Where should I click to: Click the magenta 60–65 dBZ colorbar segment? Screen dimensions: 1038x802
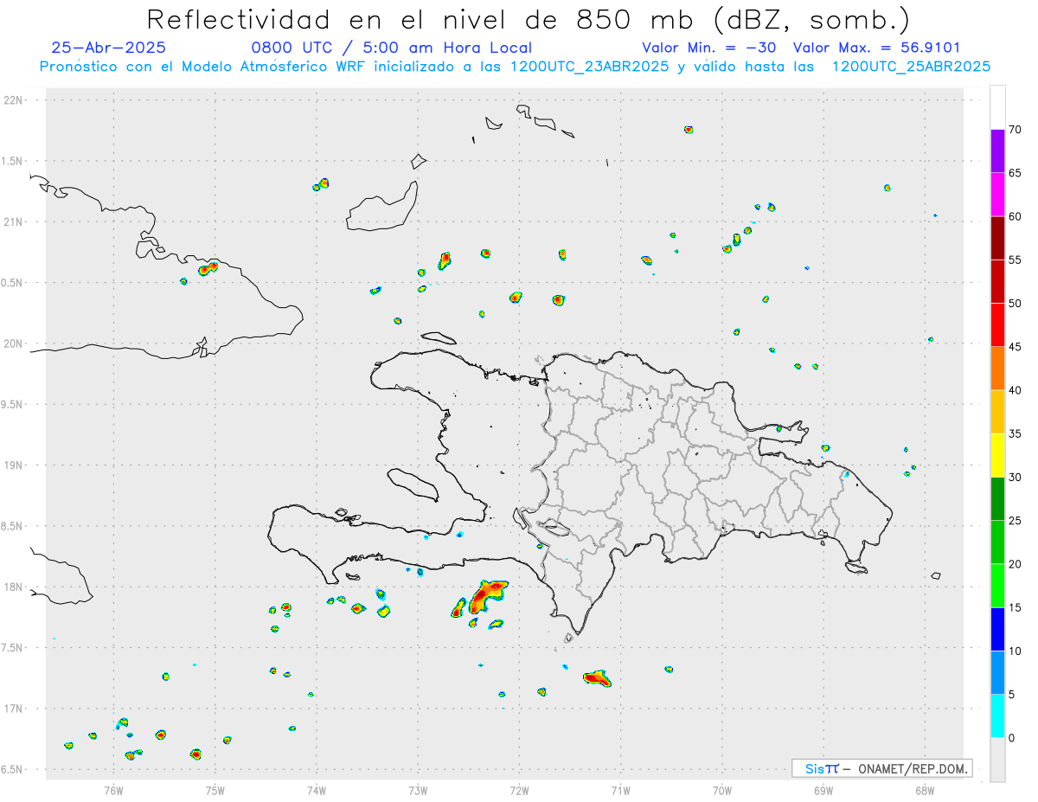(x=997, y=195)
